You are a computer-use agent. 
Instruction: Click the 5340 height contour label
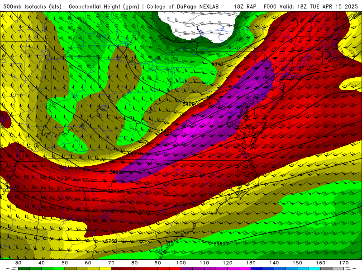[217, 64]
